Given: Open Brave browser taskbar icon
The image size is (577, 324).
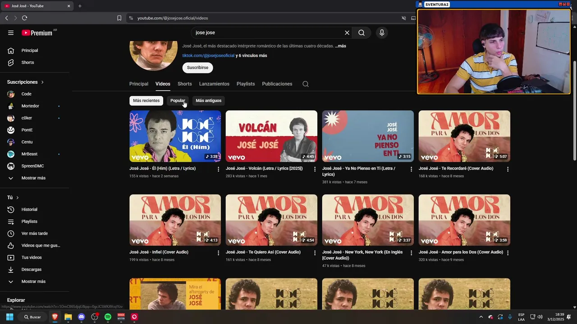Looking at the screenshot, I should [x=55, y=317].
